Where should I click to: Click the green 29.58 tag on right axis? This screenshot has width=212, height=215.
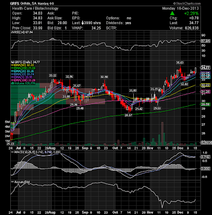(x=206, y=104)
